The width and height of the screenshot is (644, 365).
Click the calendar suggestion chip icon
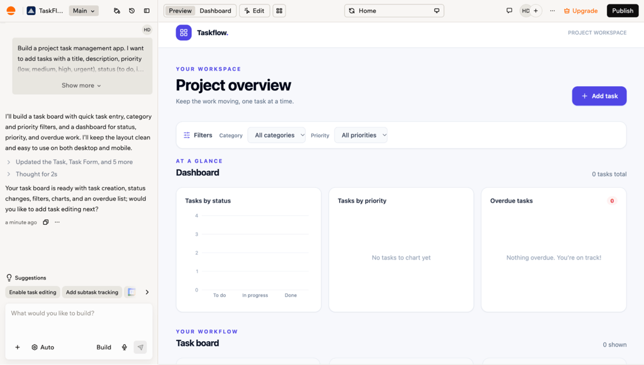click(131, 292)
